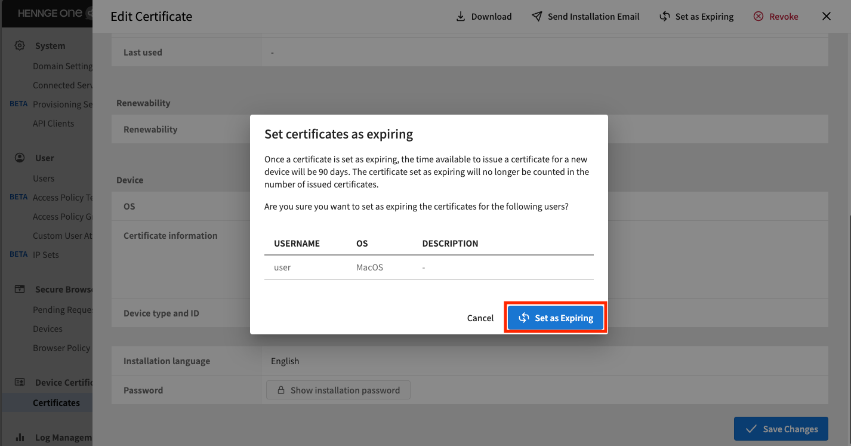Image resolution: width=851 pixels, height=446 pixels.
Task: Click the System gear icon in sidebar
Action: (x=20, y=46)
